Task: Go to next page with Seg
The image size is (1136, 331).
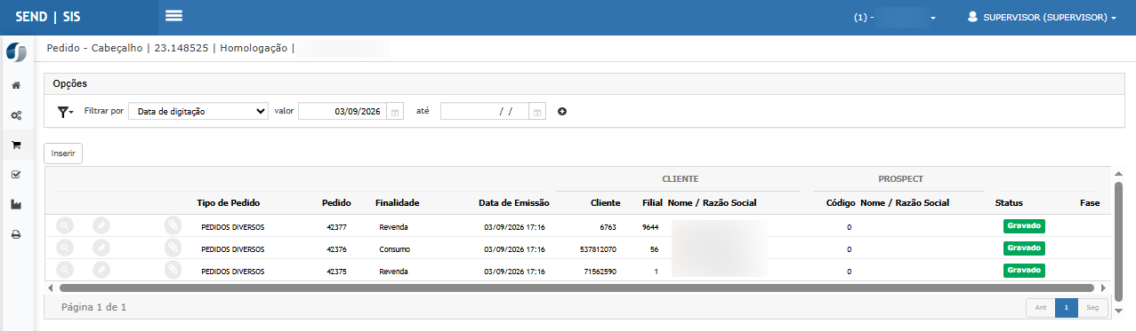Action: point(1092,308)
